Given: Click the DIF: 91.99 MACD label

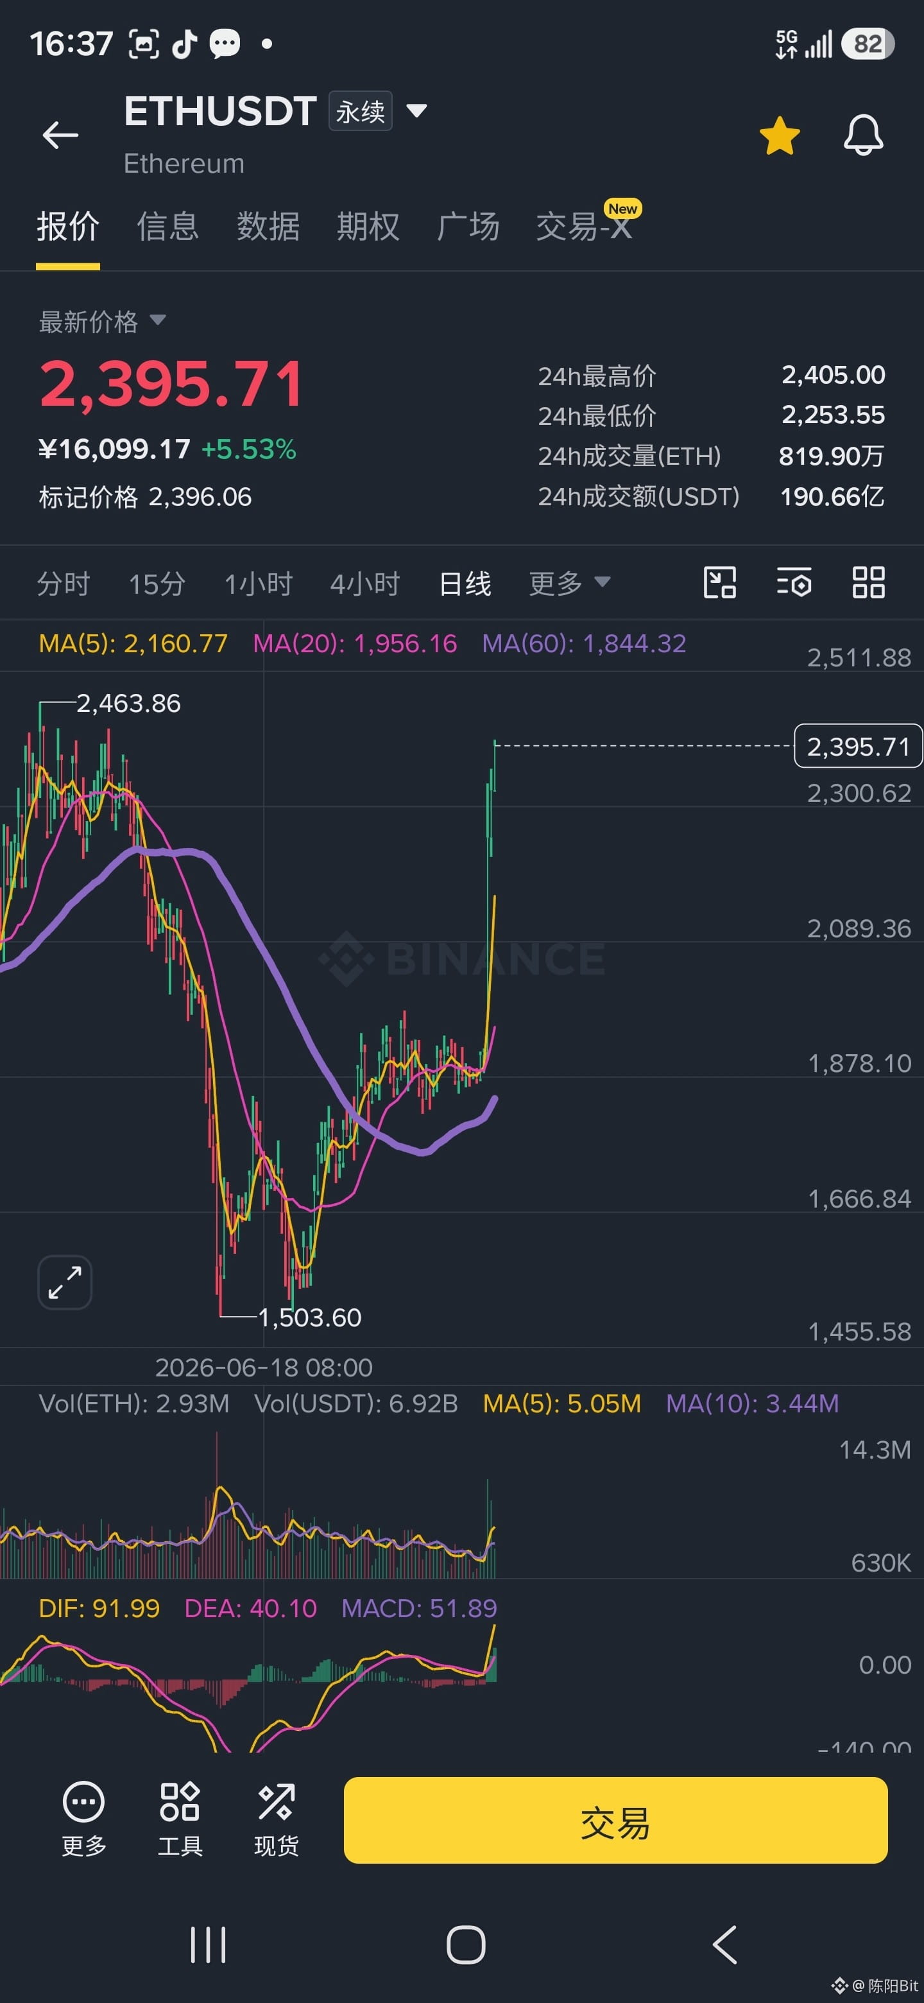Looking at the screenshot, I should tap(99, 1609).
